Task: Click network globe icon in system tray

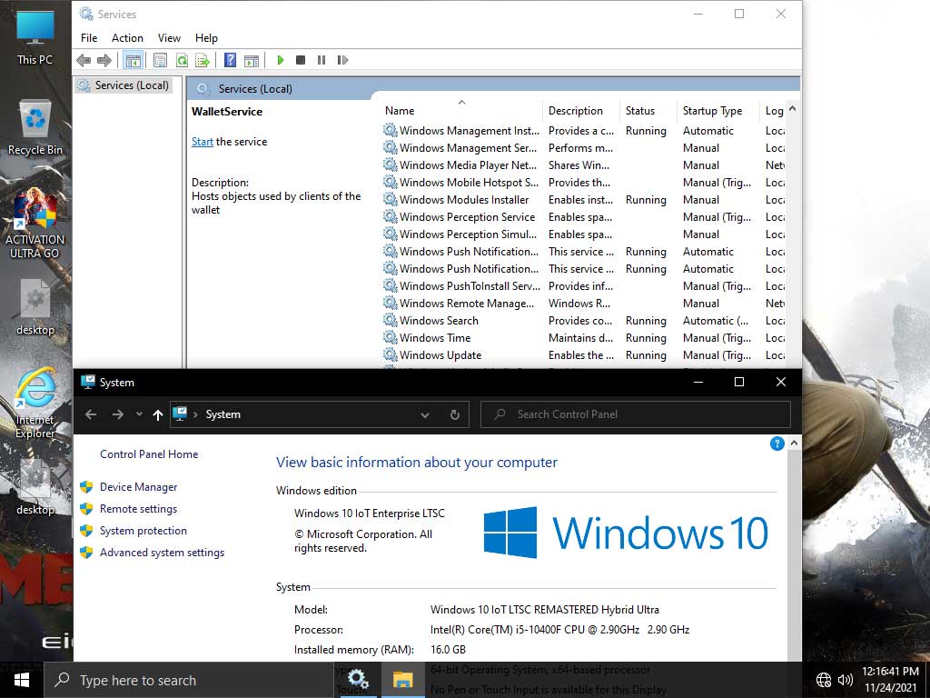Action: click(x=823, y=680)
